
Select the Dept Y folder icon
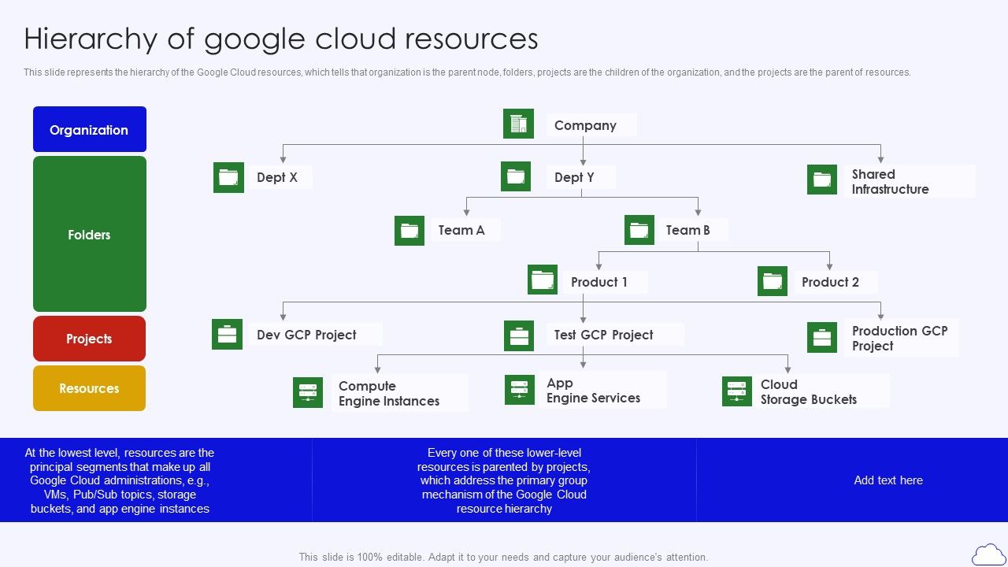tap(517, 175)
